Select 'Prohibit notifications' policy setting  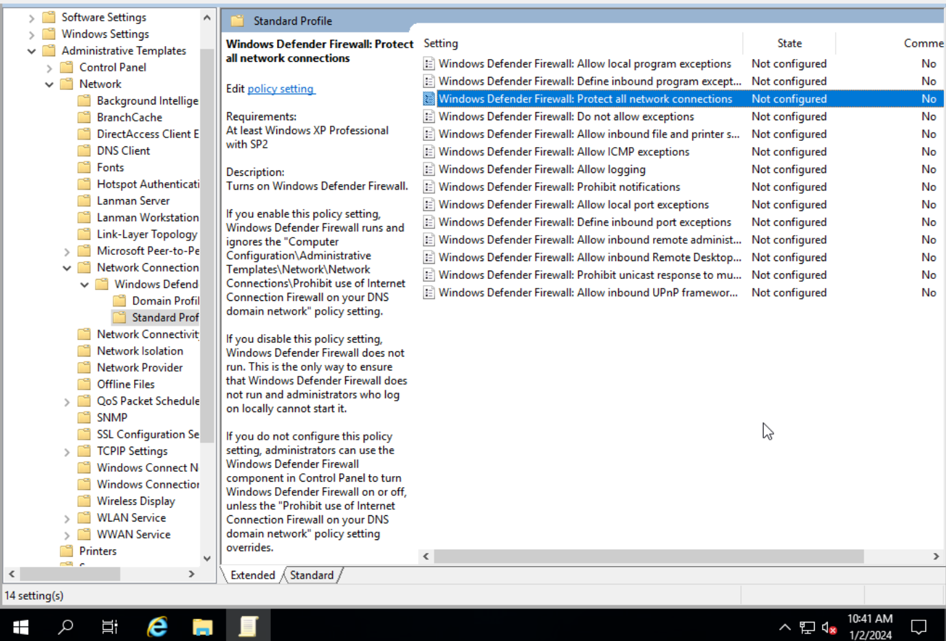(x=559, y=187)
